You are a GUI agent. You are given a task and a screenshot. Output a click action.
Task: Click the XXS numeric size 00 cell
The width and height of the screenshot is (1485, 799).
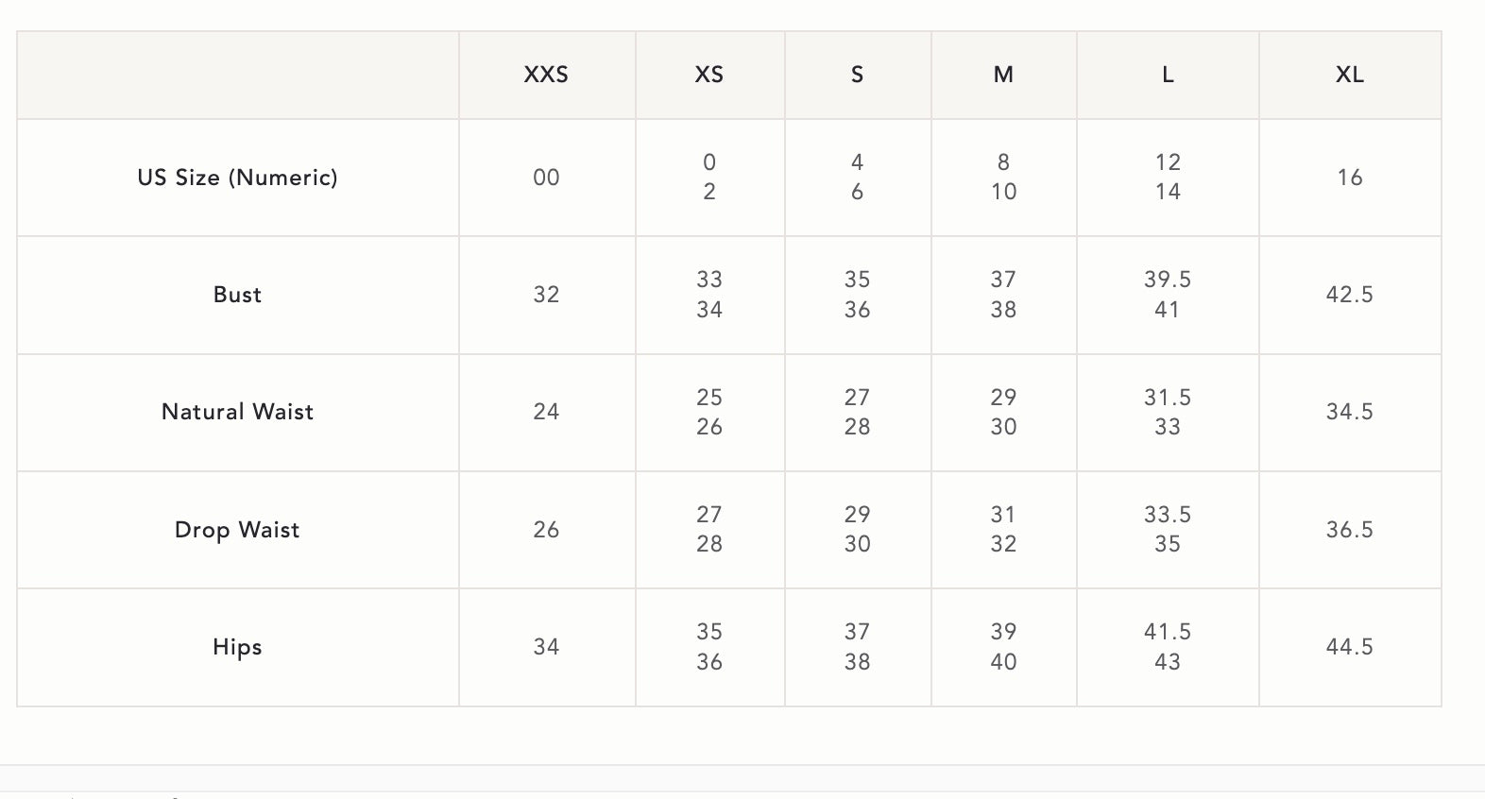(546, 178)
